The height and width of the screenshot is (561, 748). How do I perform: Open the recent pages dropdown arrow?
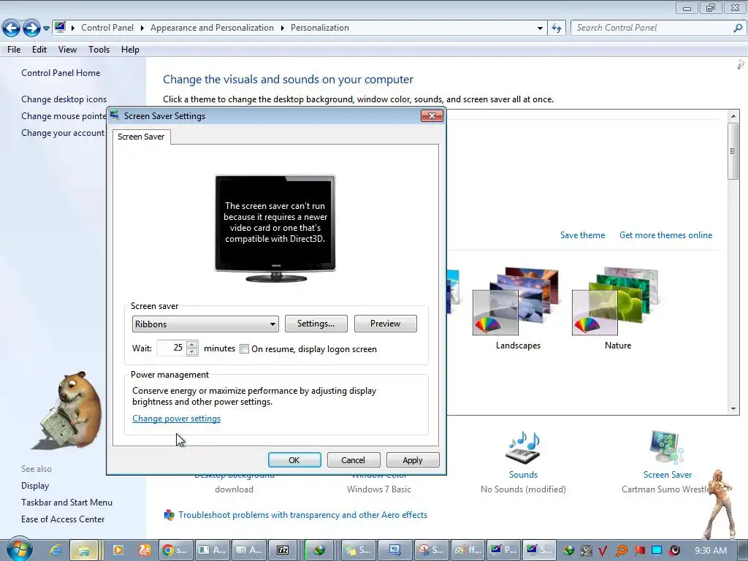pyautogui.click(x=46, y=28)
